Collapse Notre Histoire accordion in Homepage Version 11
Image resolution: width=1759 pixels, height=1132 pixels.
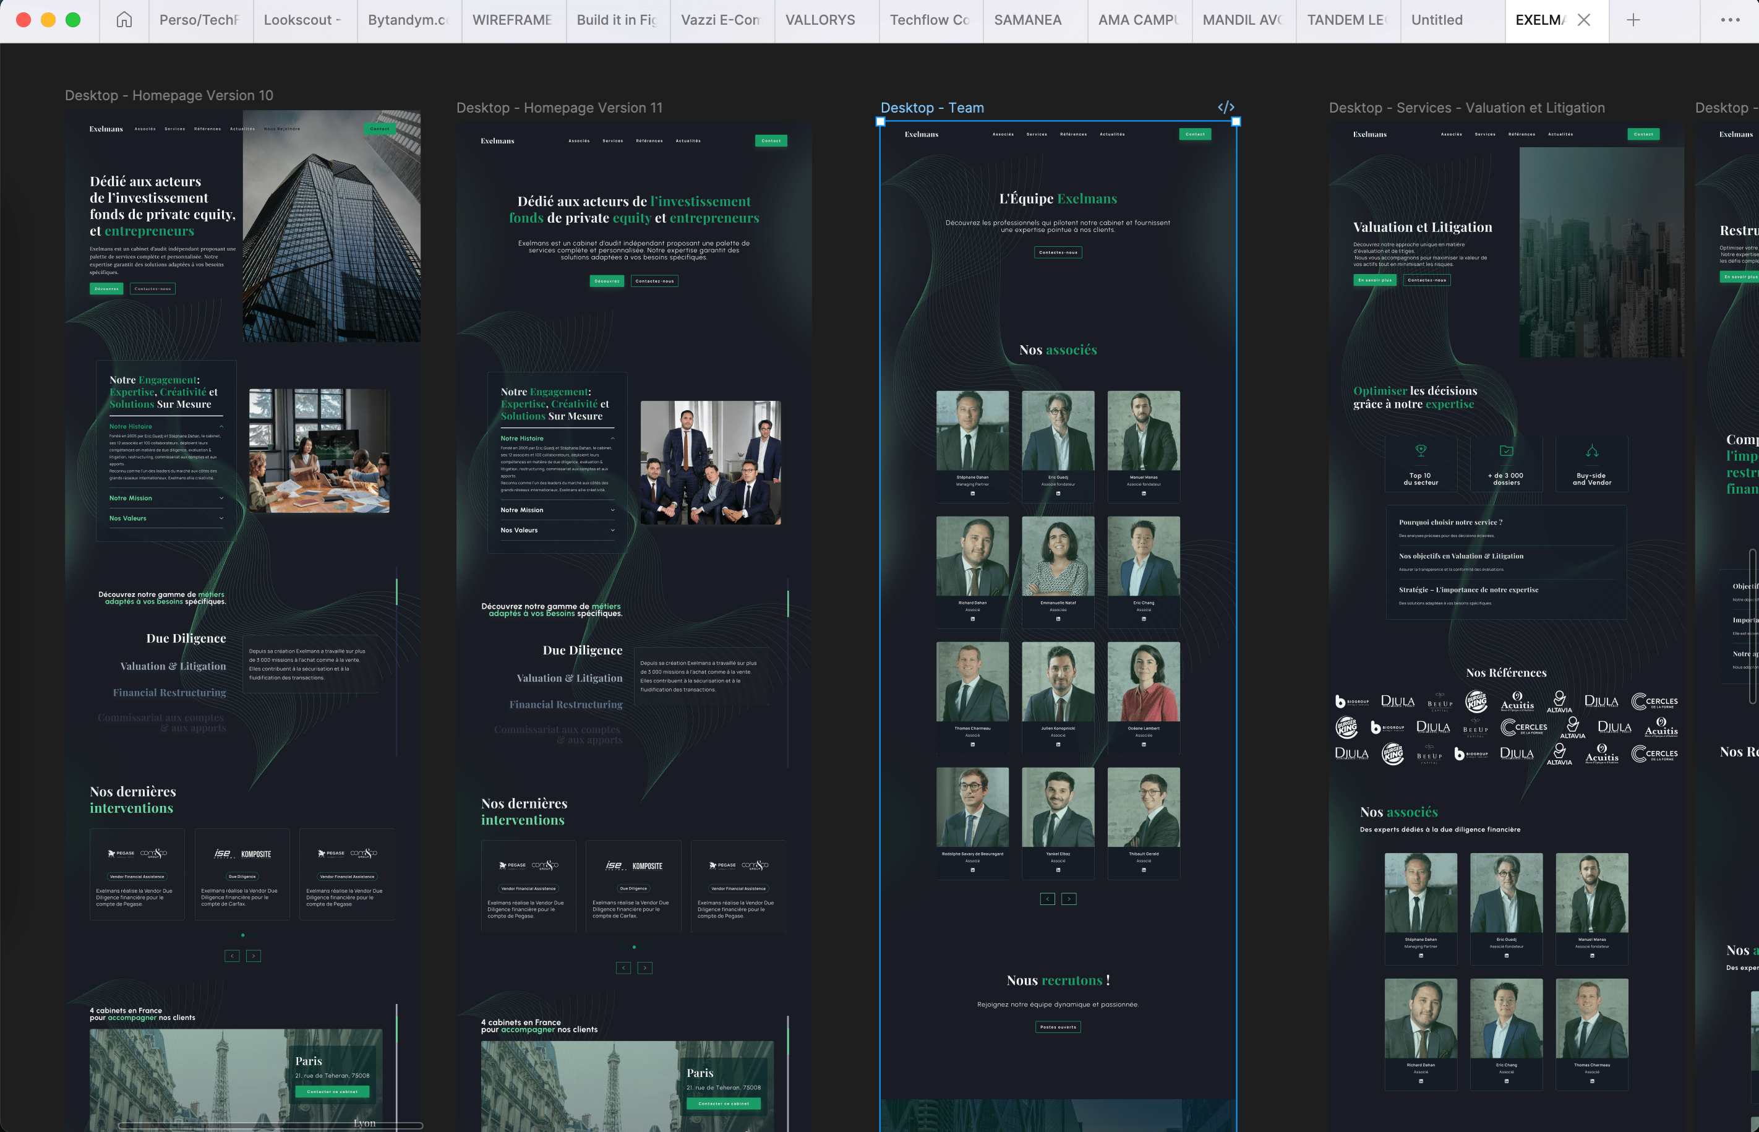[x=612, y=438]
